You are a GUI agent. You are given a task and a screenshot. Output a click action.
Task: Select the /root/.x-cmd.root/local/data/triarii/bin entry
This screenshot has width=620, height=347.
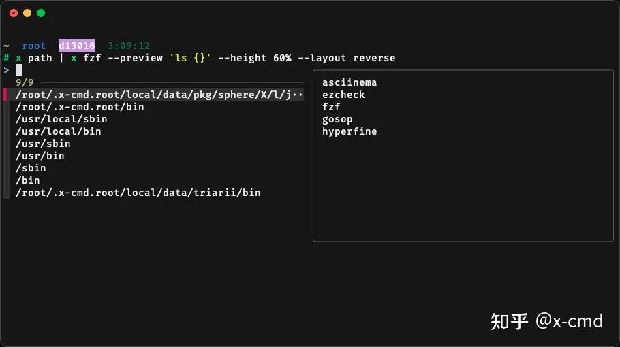point(138,193)
